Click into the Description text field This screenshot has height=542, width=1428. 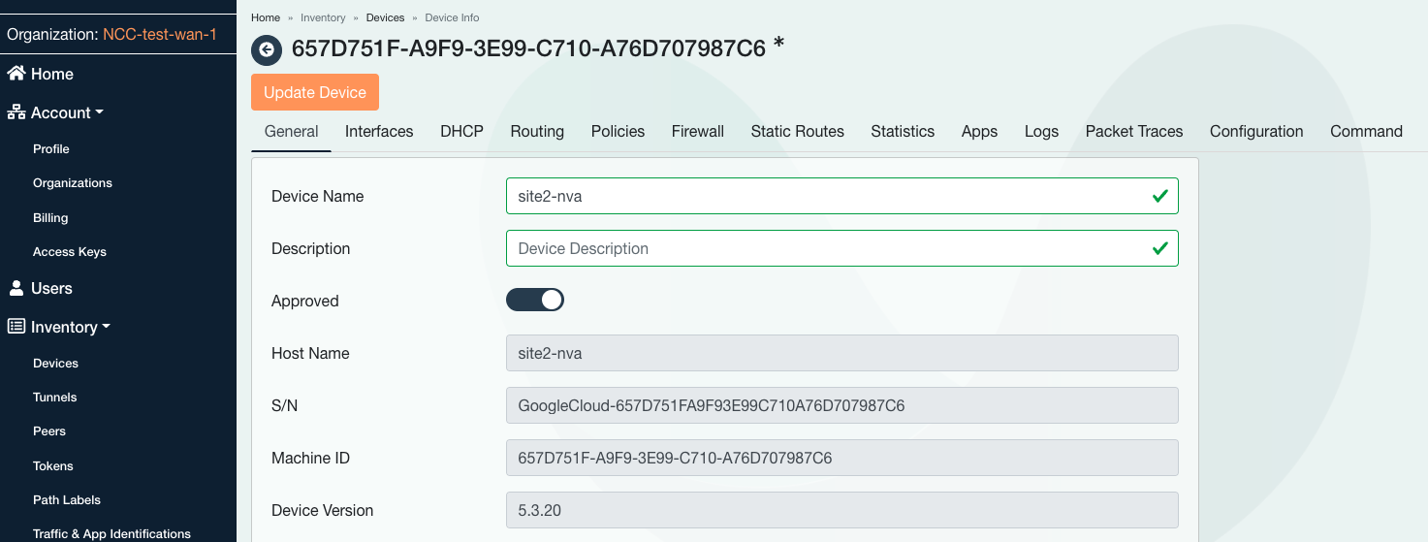(824, 248)
